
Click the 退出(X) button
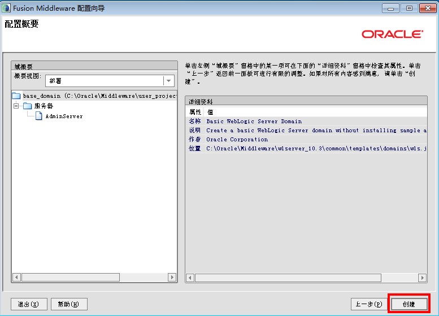click(x=29, y=304)
